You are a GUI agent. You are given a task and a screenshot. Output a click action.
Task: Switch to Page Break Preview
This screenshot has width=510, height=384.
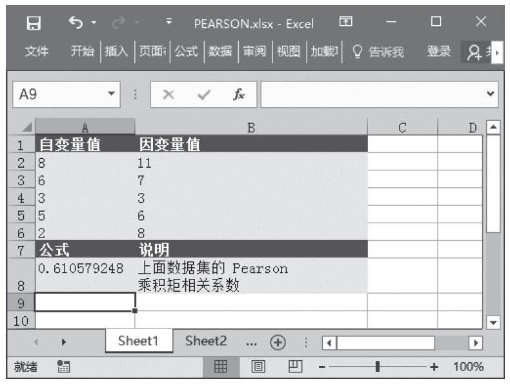293,367
